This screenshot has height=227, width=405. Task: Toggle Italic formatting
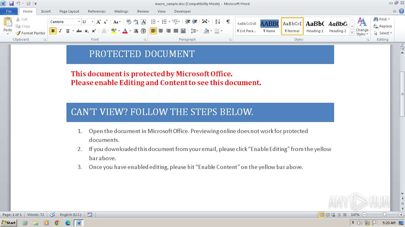60,31
